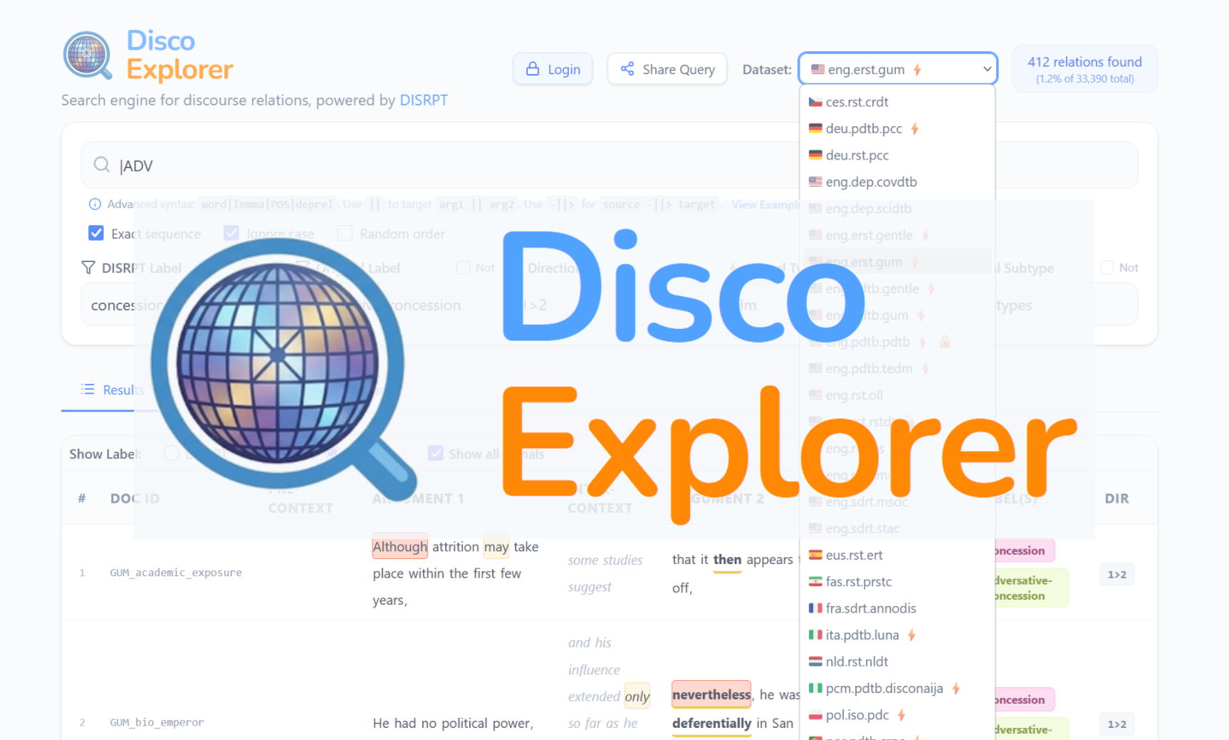Select deu.pdtb.pcc from the dataset list
Image resolution: width=1229 pixels, height=740 pixels.
click(x=897, y=129)
